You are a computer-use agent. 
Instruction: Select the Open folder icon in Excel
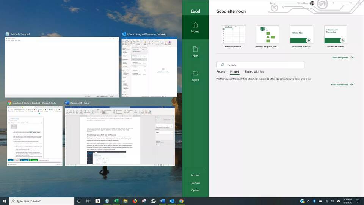pos(195,76)
